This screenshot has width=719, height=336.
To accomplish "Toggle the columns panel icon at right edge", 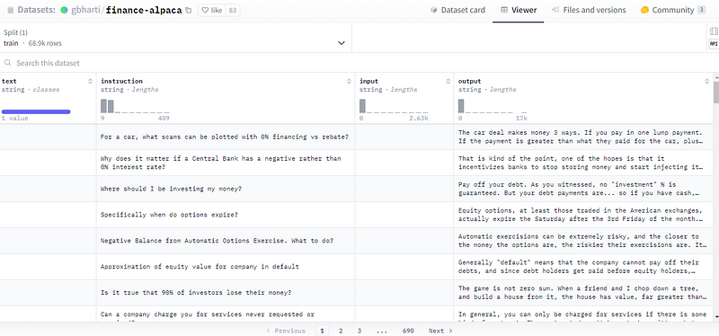I will click(x=714, y=31).
